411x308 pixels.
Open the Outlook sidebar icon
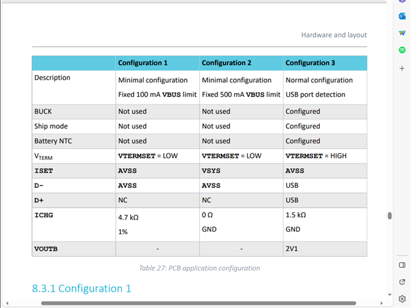tap(402, 16)
